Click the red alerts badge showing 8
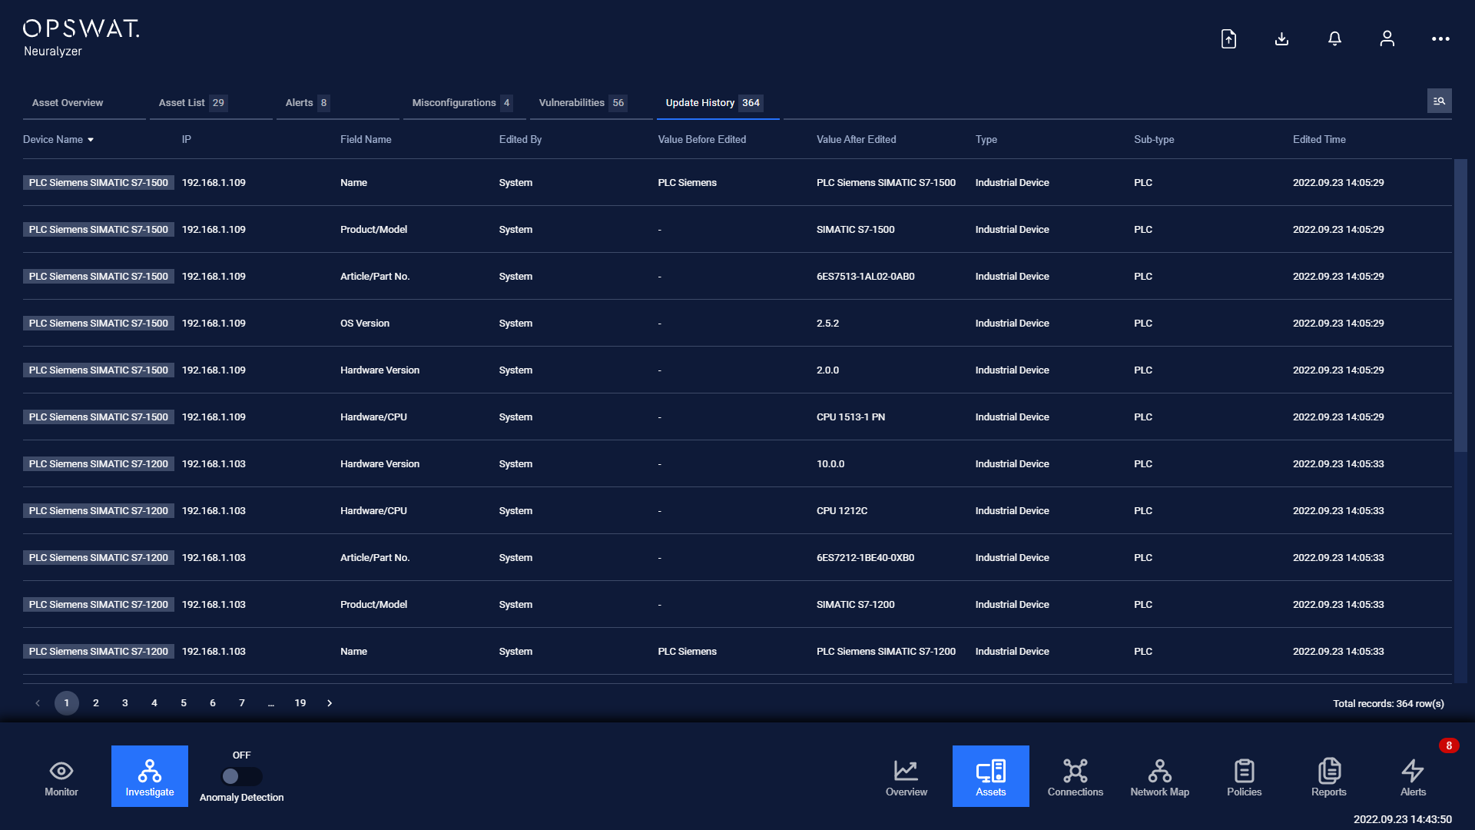This screenshot has width=1475, height=830. pyautogui.click(x=1449, y=745)
